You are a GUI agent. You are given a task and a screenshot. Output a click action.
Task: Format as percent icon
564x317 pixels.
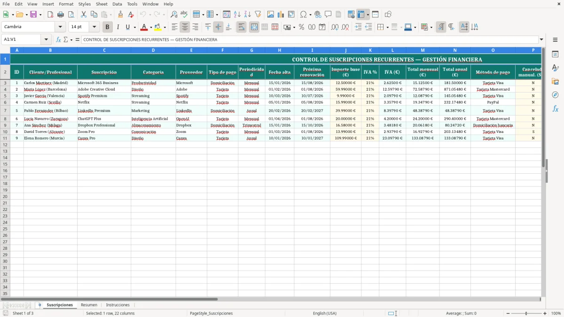[301, 27]
